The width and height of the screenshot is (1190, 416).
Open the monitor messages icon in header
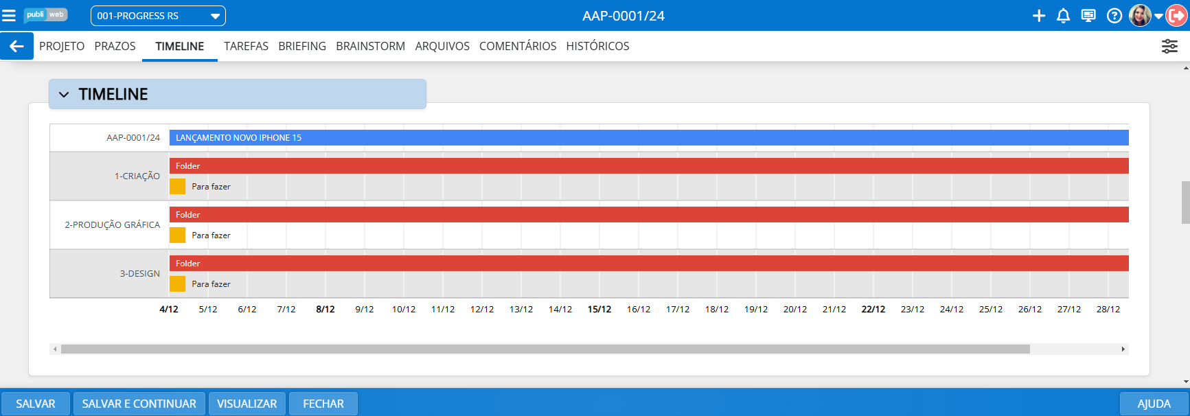[x=1088, y=16]
